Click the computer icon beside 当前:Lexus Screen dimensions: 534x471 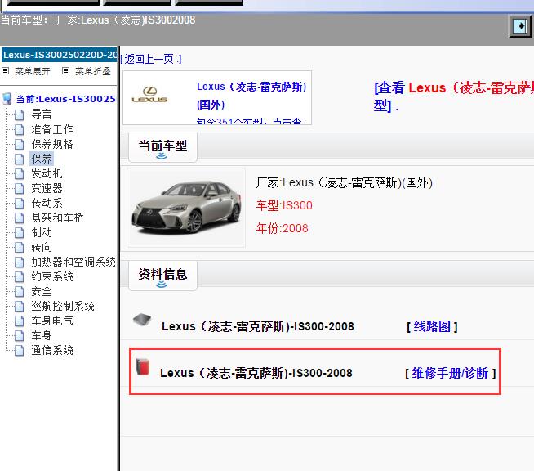[7, 99]
